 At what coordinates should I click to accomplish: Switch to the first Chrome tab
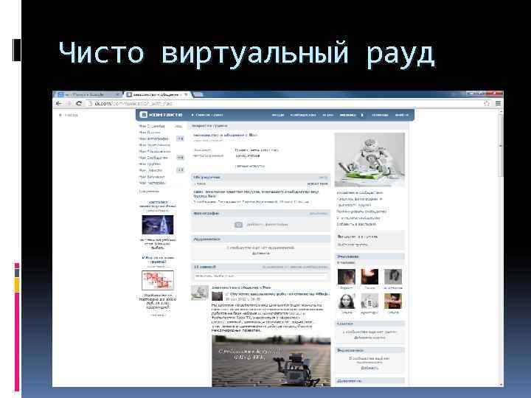[88, 95]
